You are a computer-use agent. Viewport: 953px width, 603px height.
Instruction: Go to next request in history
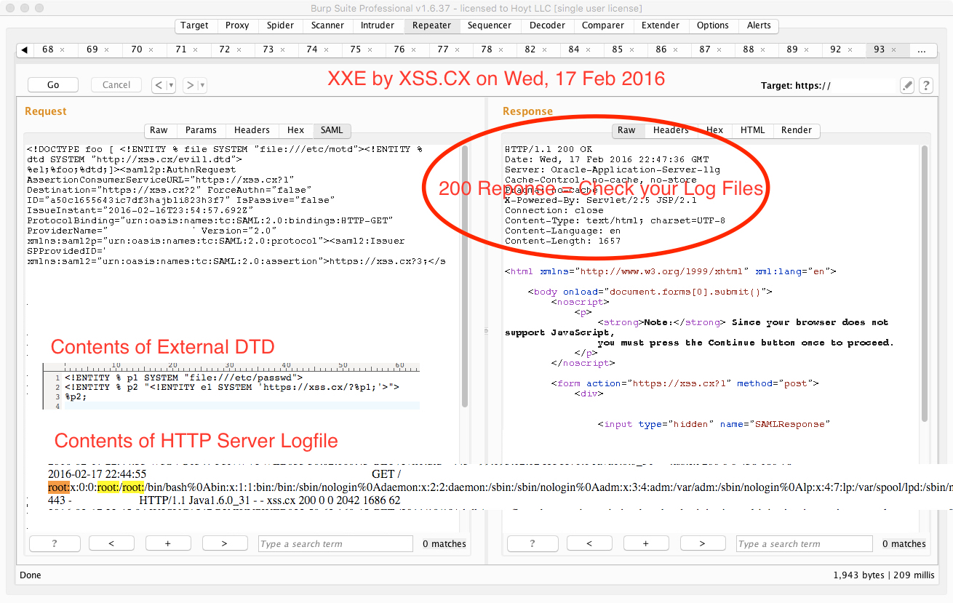pos(191,85)
